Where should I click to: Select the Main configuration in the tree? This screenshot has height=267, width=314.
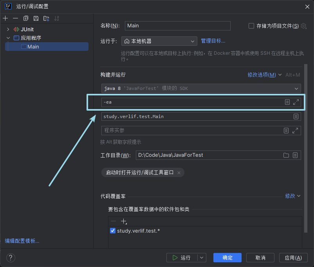[x=33, y=47]
